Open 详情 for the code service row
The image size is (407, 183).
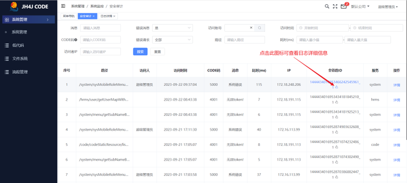[x=397, y=145]
